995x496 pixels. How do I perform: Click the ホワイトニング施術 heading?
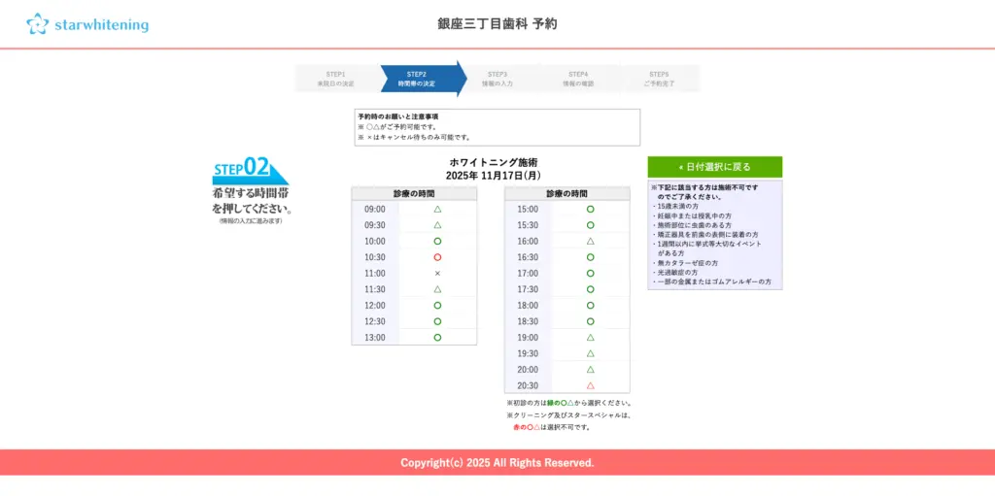[x=494, y=162]
